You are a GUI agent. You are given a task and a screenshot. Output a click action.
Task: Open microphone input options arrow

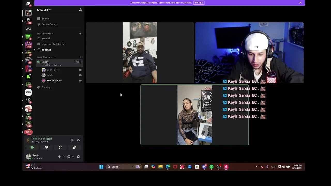pos(64,157)
